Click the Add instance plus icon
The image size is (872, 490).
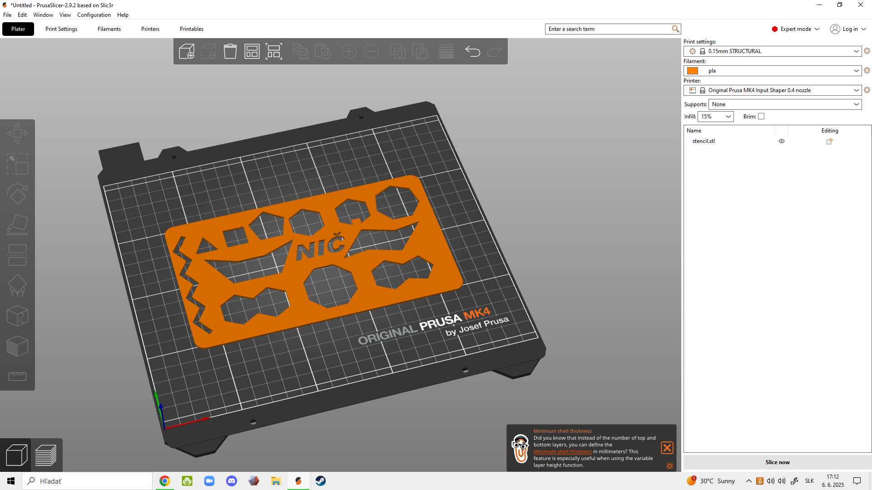click(x=349, y=51)
